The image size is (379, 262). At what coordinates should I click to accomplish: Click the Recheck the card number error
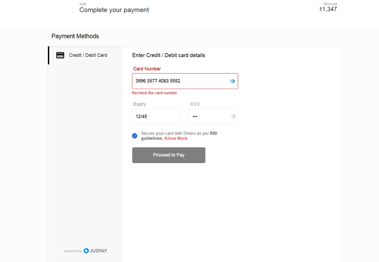pyautogui.click(x=154, y=93)
